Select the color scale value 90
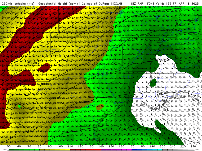Image resolution: width=202 pixels, height=151 pixels. [x=50, y=146]
